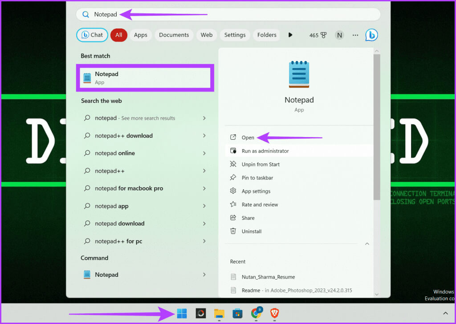Select the All filter tab
The image size is (456, 324).
click(118, 35)
